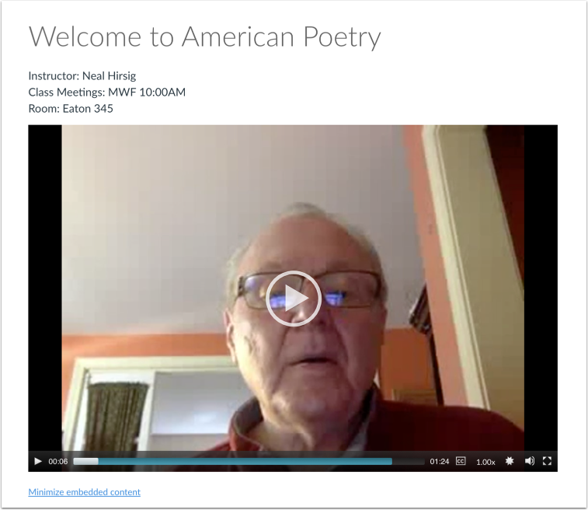Viewport: 588px width, 510px height.
Task: Click the 00:06 current time display
Action: click(x=58, y=462)
